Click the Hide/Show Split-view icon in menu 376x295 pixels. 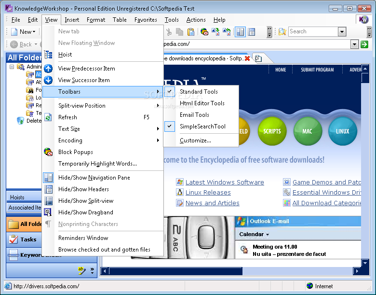point(48,201)
